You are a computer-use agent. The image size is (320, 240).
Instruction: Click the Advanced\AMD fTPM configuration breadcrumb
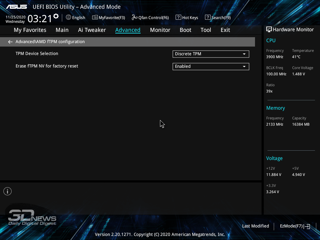pyautogui.click(x=50, y=42)
